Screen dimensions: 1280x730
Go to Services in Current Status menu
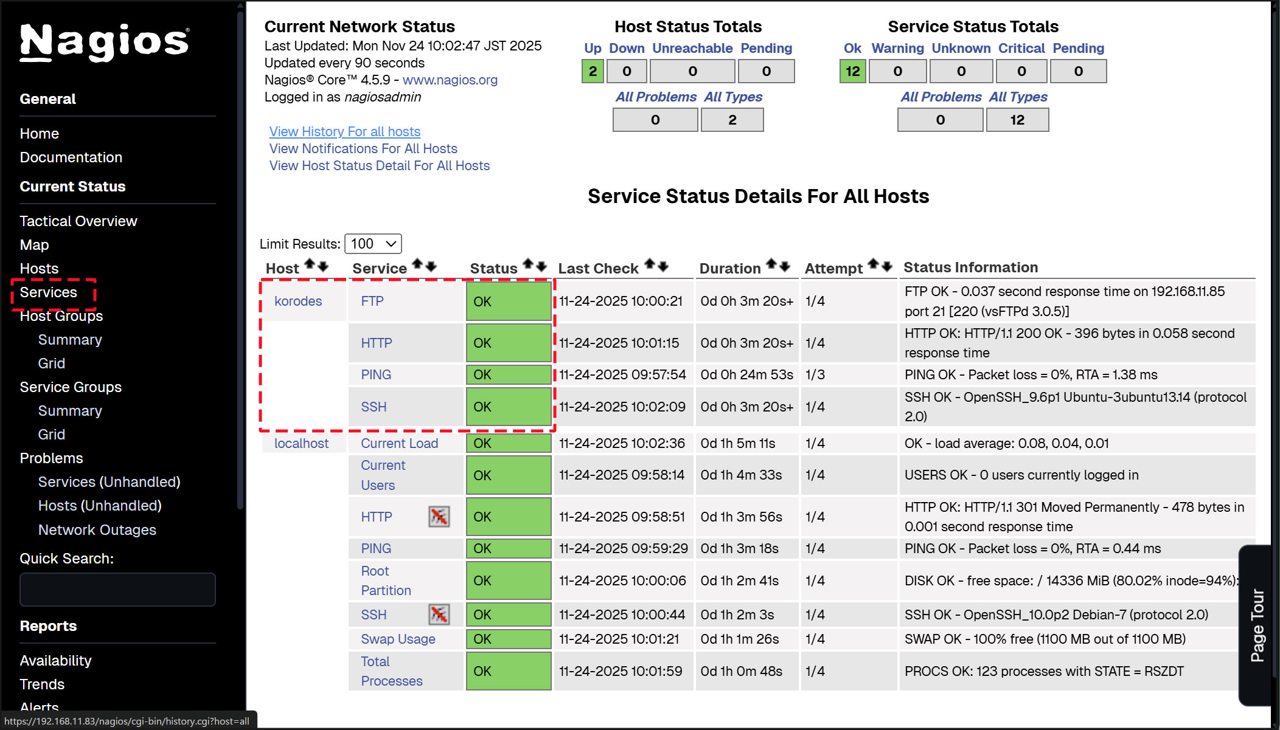(48, 292)
